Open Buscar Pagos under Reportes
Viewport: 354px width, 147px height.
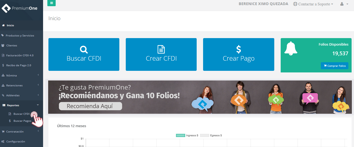(x=22, y=121)
